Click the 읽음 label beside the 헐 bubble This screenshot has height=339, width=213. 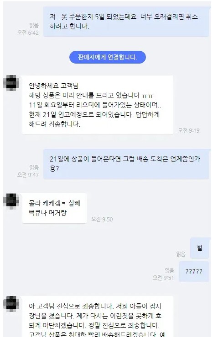[x=181, y=254]
